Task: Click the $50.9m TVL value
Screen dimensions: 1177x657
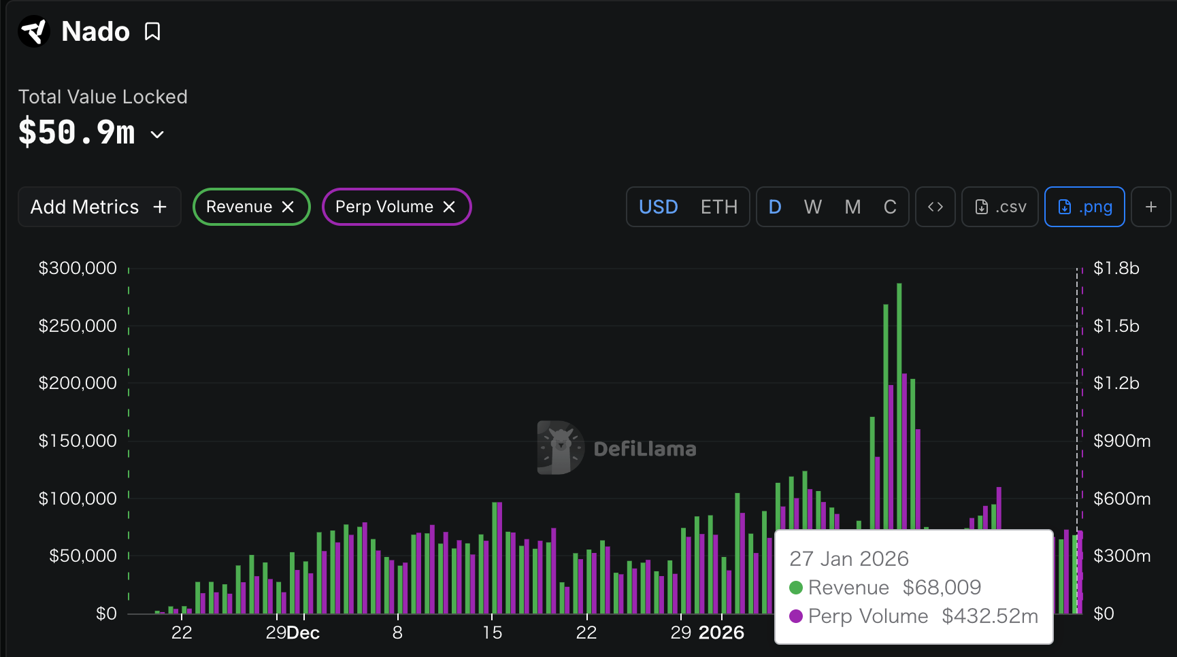Action: (x=77, y=132)
